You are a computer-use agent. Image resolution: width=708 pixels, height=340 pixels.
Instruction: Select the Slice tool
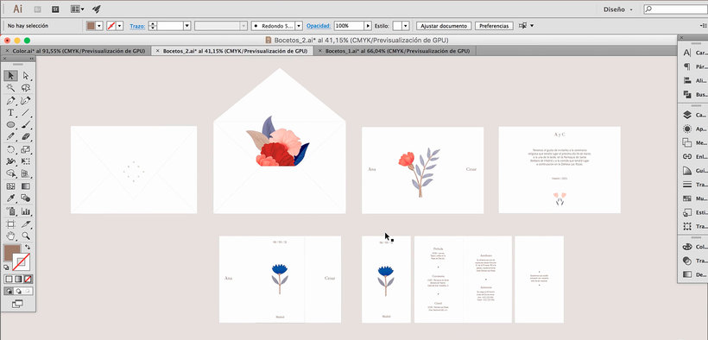[26, 224]
